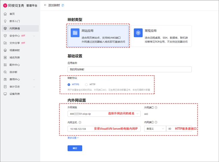Choose the 常规应用 mapping type card

point(161,36)
